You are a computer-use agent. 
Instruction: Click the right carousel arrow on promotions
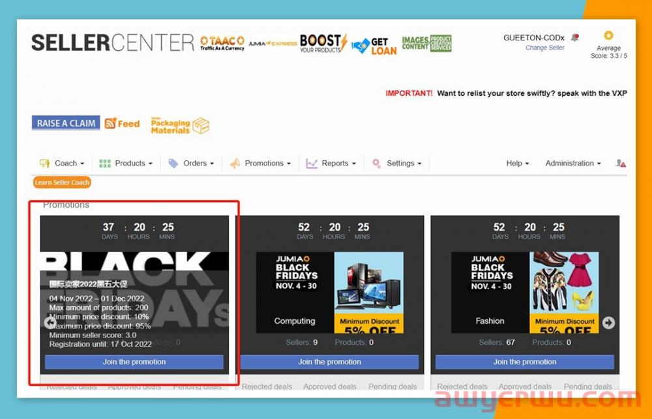coord(608,323)
